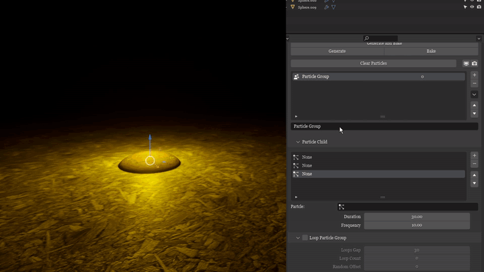Add a particle child with plus
The image size is (484, 272).
point(475,155)
